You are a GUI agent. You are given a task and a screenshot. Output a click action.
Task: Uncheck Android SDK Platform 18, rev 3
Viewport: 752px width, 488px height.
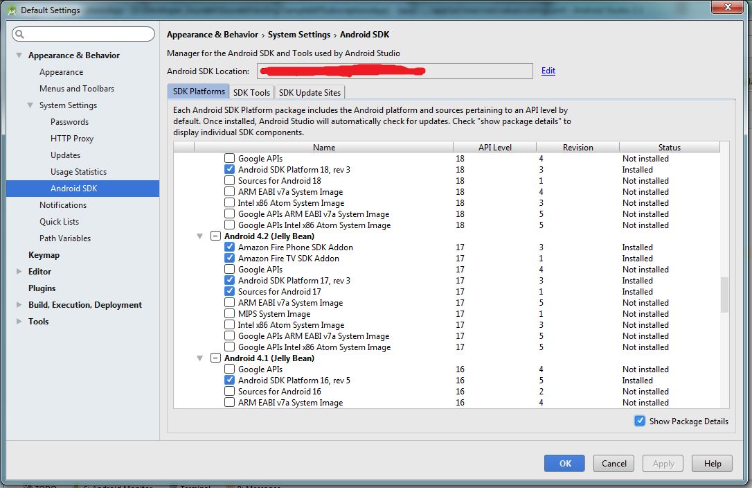point(230,169)
